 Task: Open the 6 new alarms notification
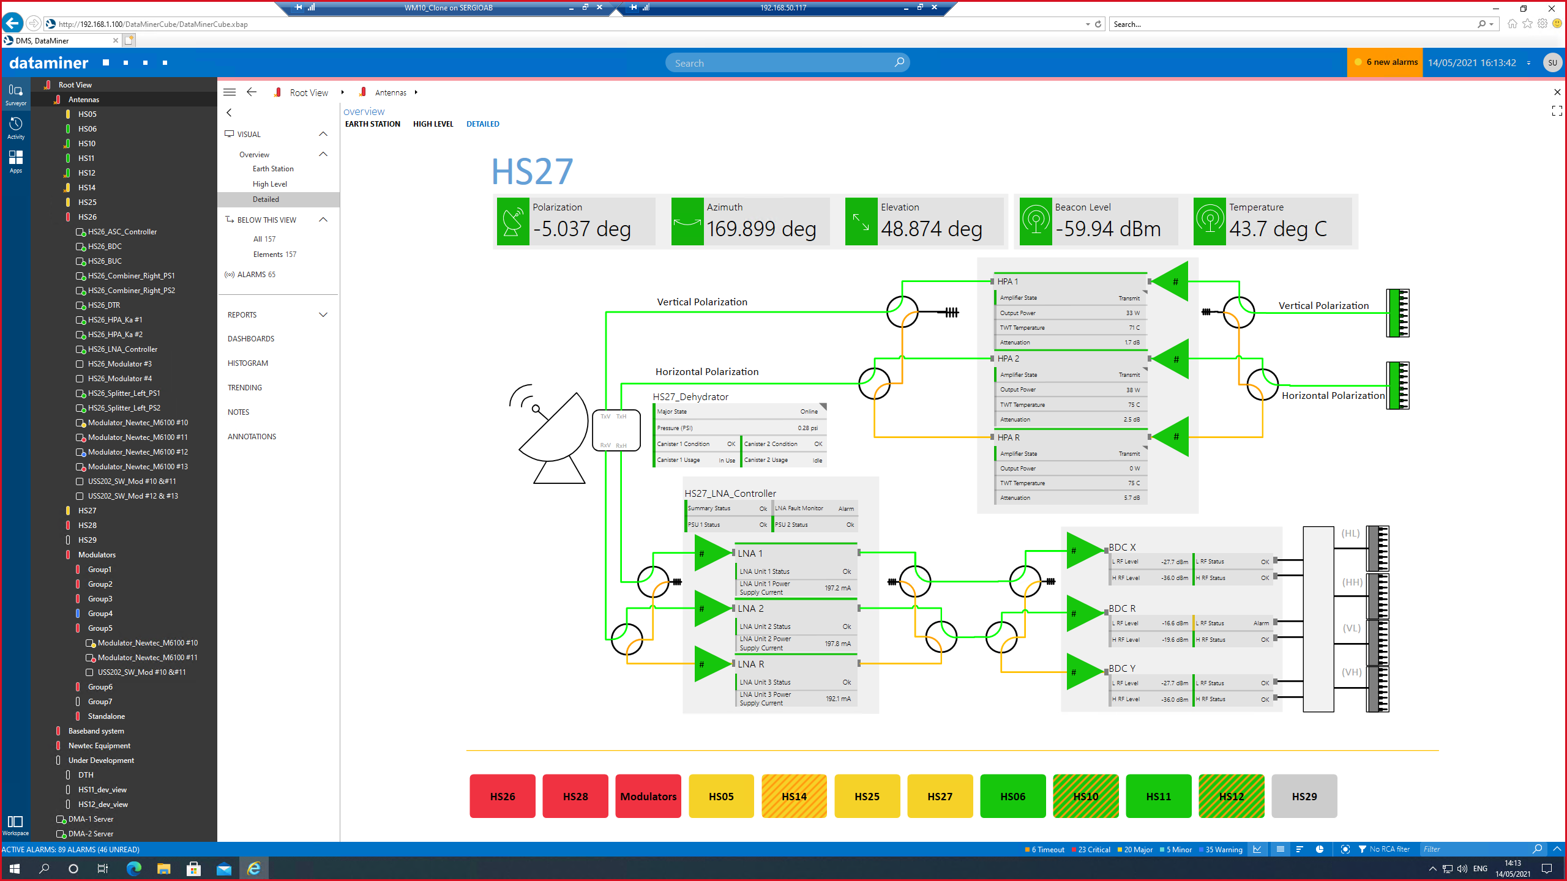1385,62
